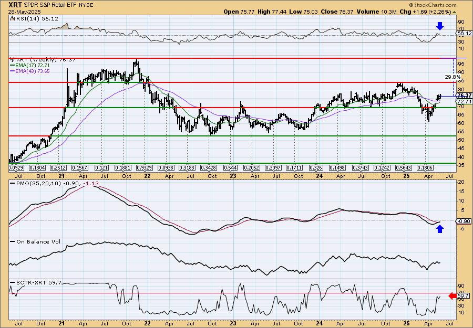
Task: Click the 0.2512 value box
Action: tap(58, 167)
